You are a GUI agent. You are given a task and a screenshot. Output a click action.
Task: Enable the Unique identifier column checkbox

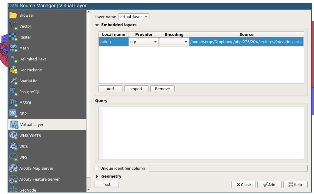tap(97, 168)
